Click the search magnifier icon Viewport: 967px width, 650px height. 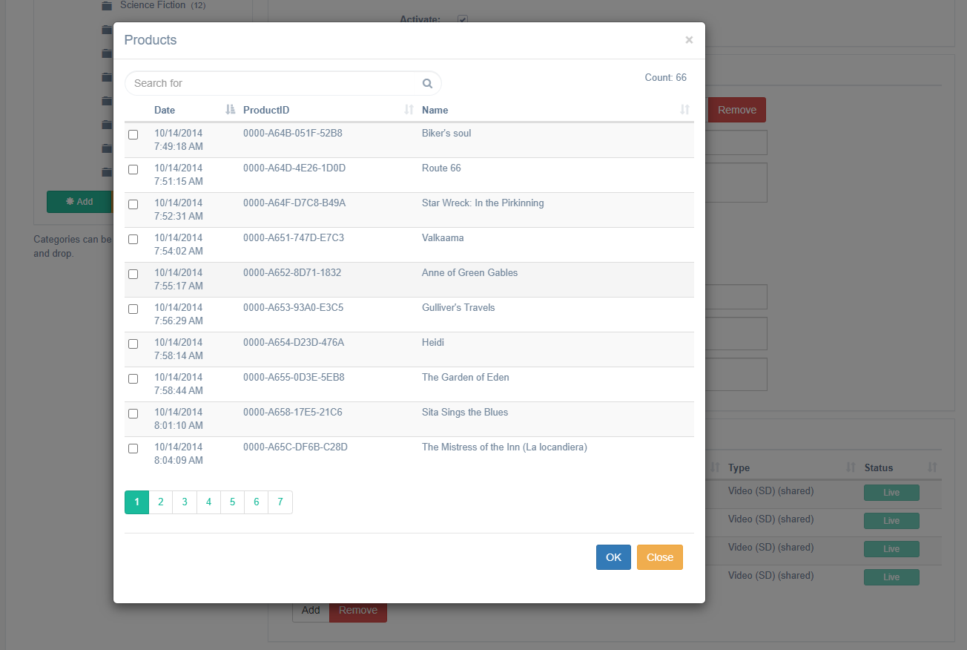tap(427, 84)
